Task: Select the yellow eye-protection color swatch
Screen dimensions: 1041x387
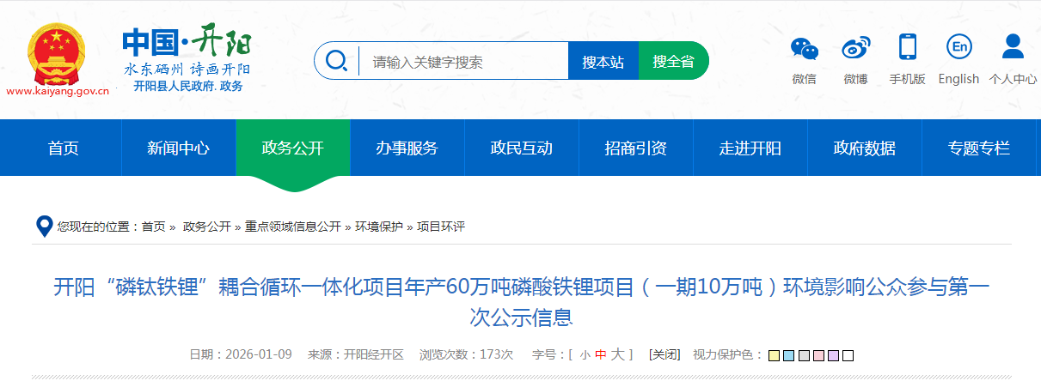Action: tap(775, 355)
